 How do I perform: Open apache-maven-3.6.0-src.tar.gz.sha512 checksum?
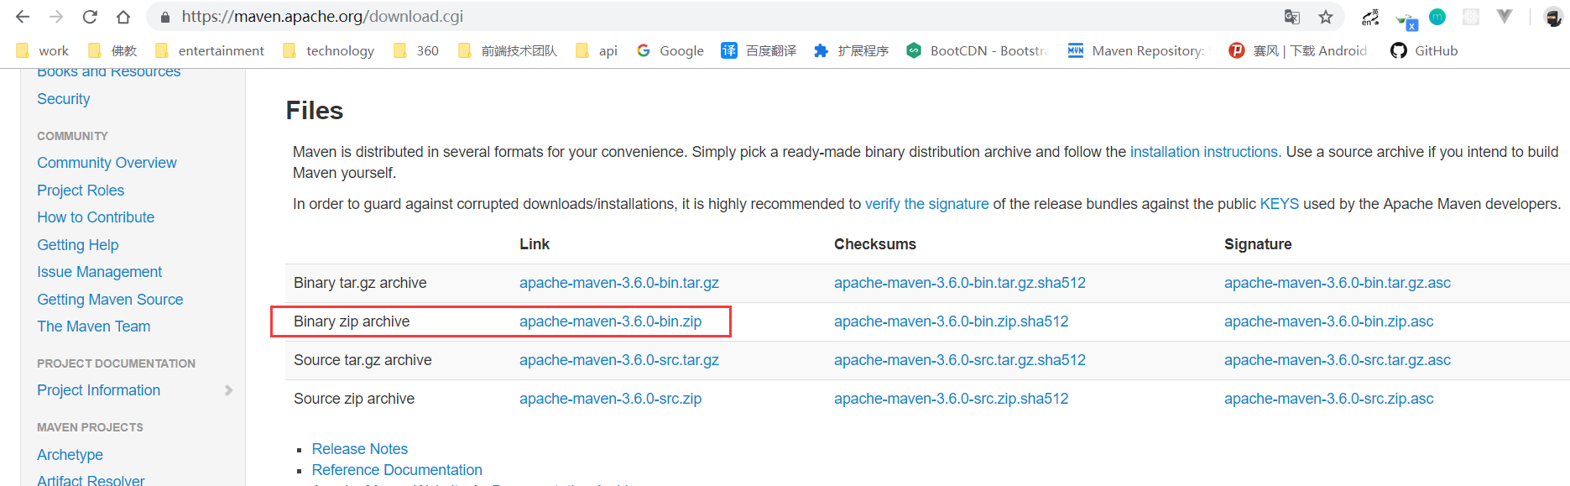[x=960, y=360]
